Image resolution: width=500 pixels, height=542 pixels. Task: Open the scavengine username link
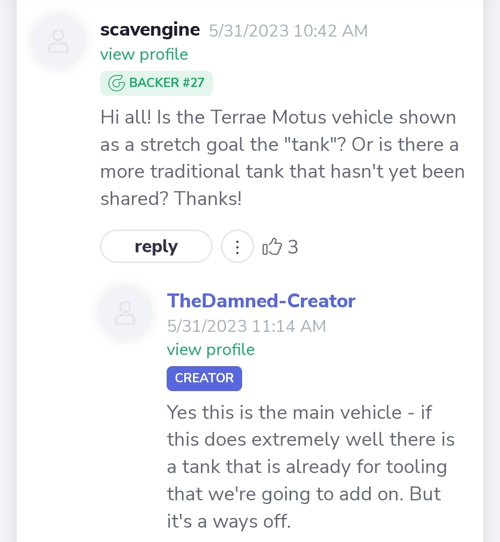tap(150, 30)
